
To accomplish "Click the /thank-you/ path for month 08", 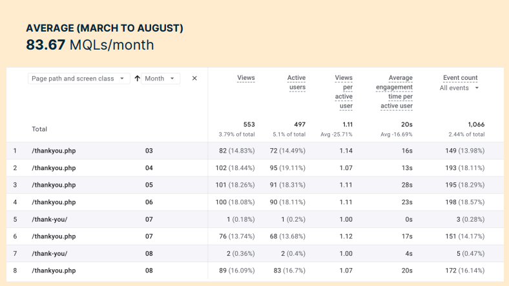I will pyautogui.click(x=49, y=254).
